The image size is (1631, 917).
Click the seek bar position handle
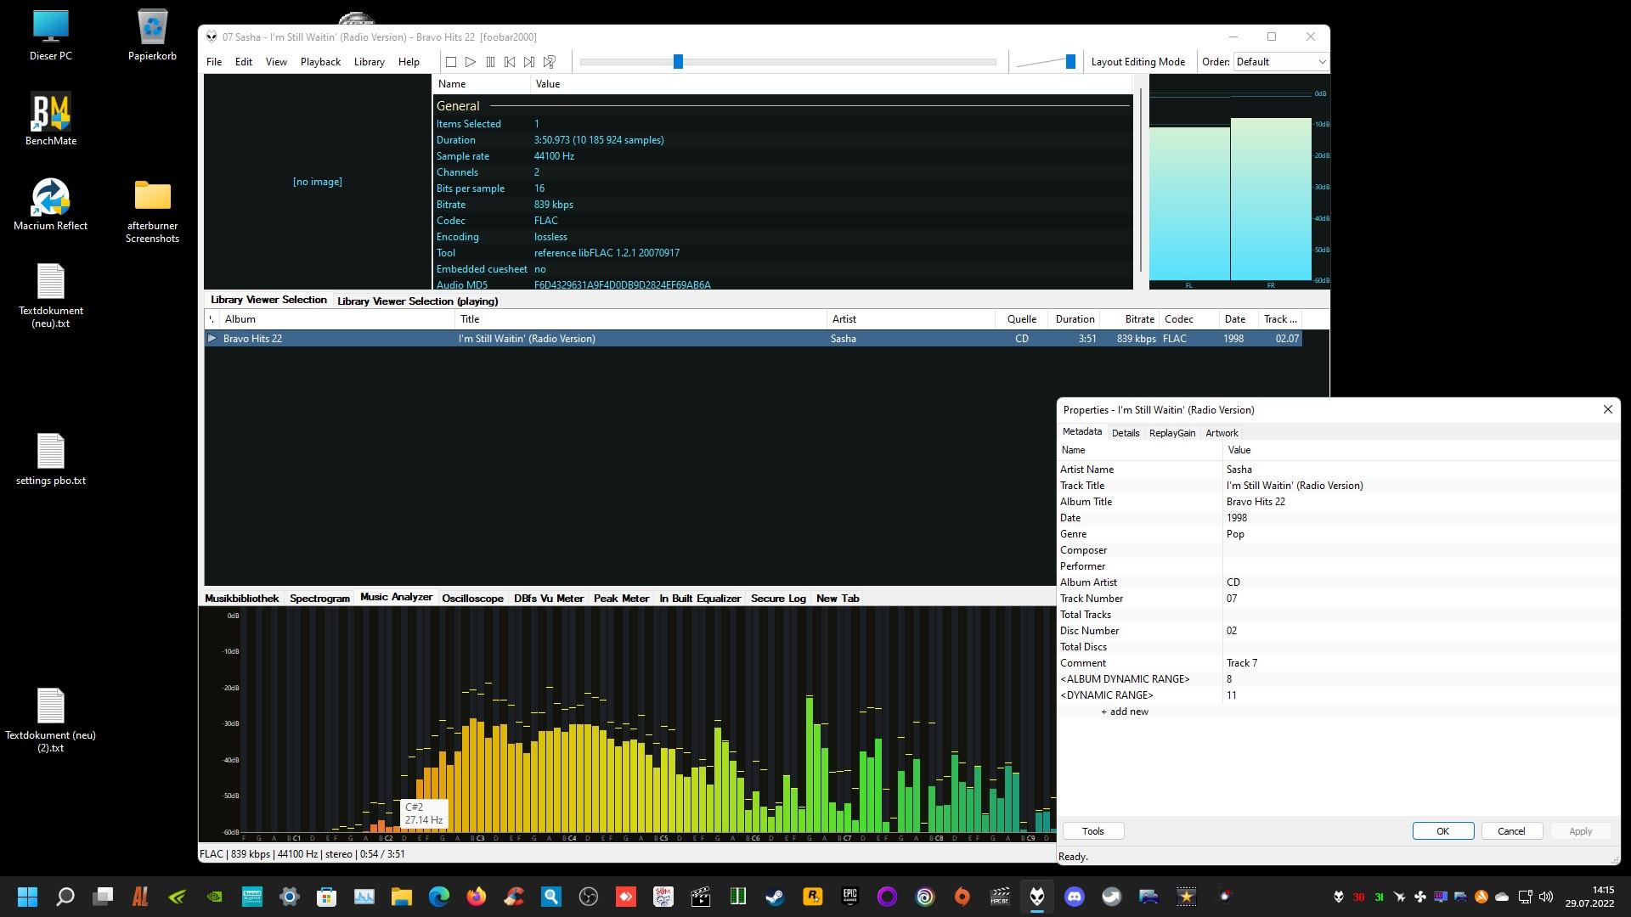(678, 61)
